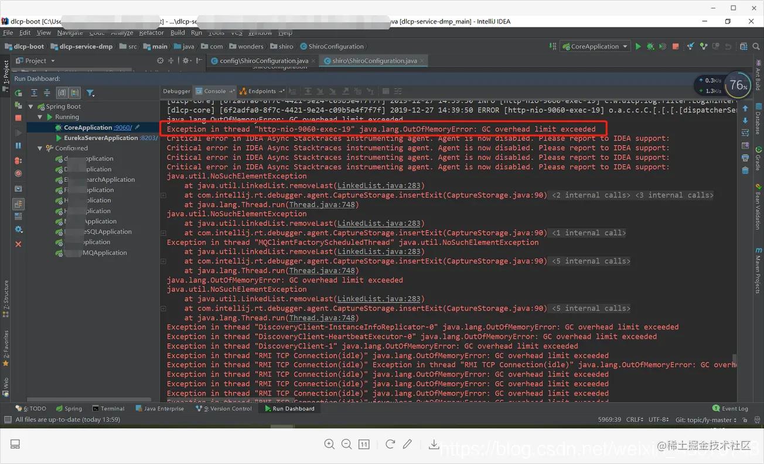Viewport: 764px width, 464px height.
Task: Switch to the Debugger tab
Action: click(176, 91)
